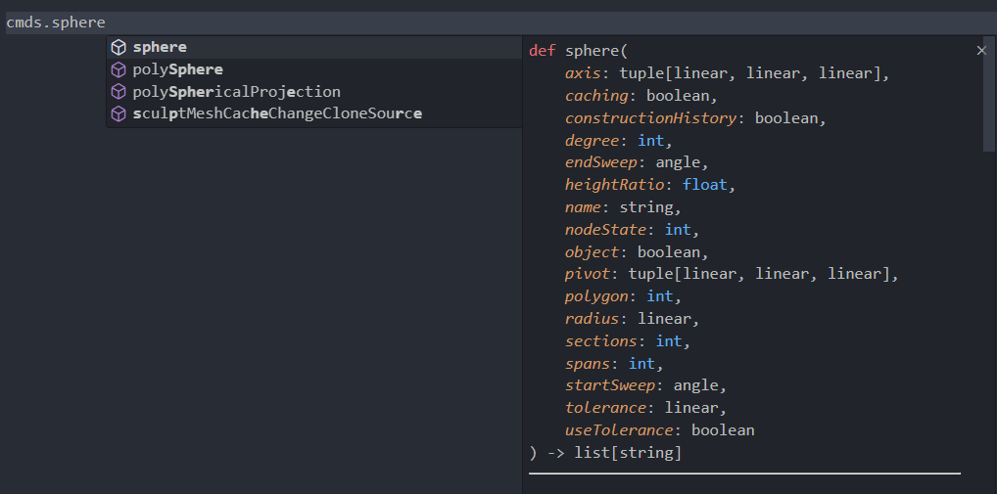997x494 pixels.
Task: Select the sculptMeshCacheChangeCloneSource completion entry
Action: (314, 114)
